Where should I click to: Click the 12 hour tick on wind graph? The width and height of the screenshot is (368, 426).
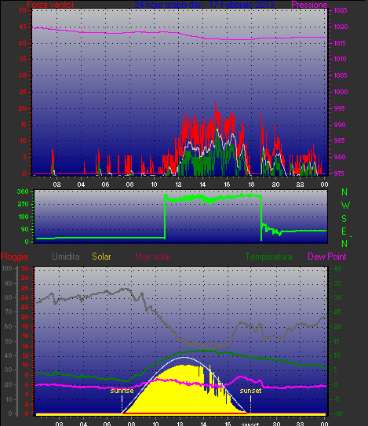pos(178,184)
